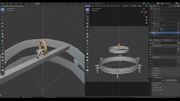Open the World properties tab icon
This screenshot has height=101, width=180.
pyautogui.click(x=150, y=57)
